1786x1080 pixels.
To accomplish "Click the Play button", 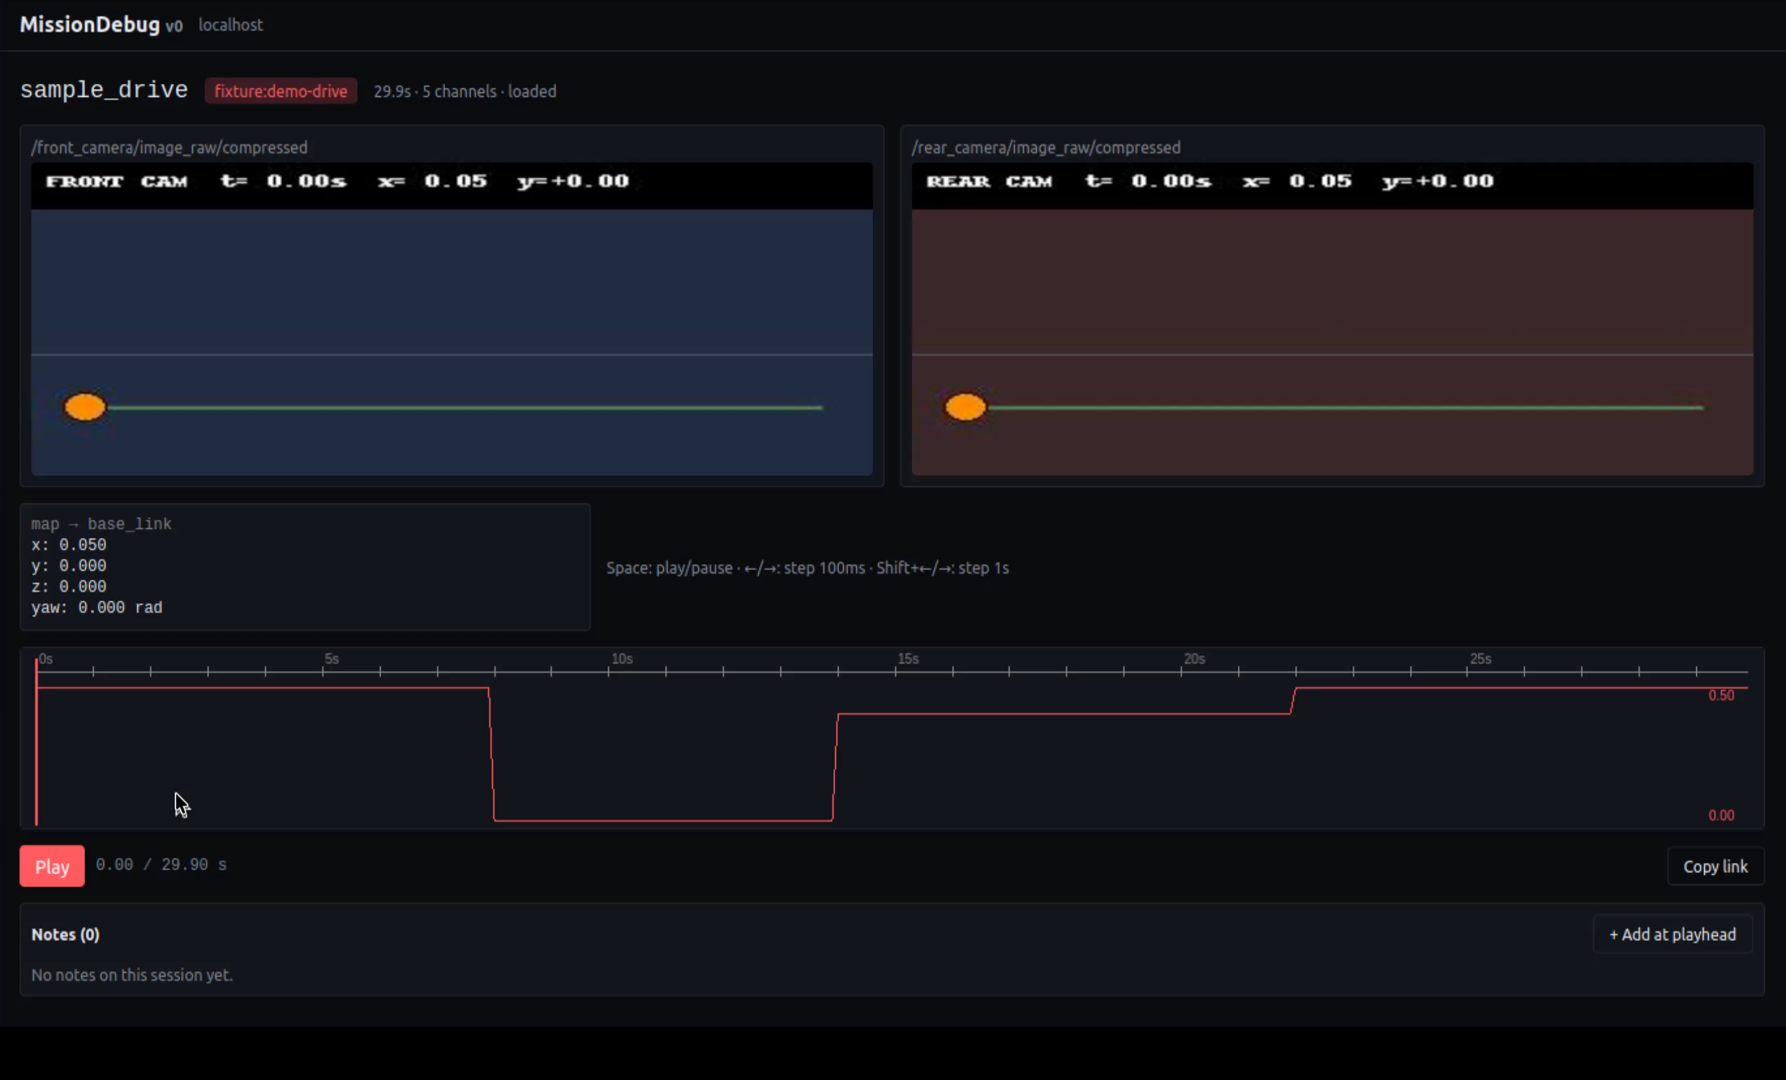I will [52, 866].
